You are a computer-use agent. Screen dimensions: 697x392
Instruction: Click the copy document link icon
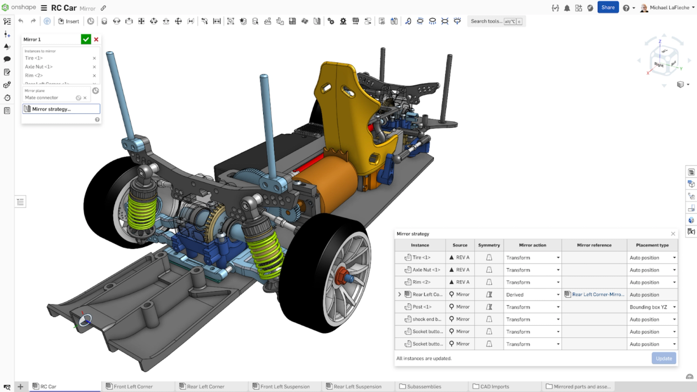103,8
